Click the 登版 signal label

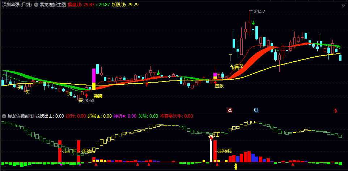219,86
